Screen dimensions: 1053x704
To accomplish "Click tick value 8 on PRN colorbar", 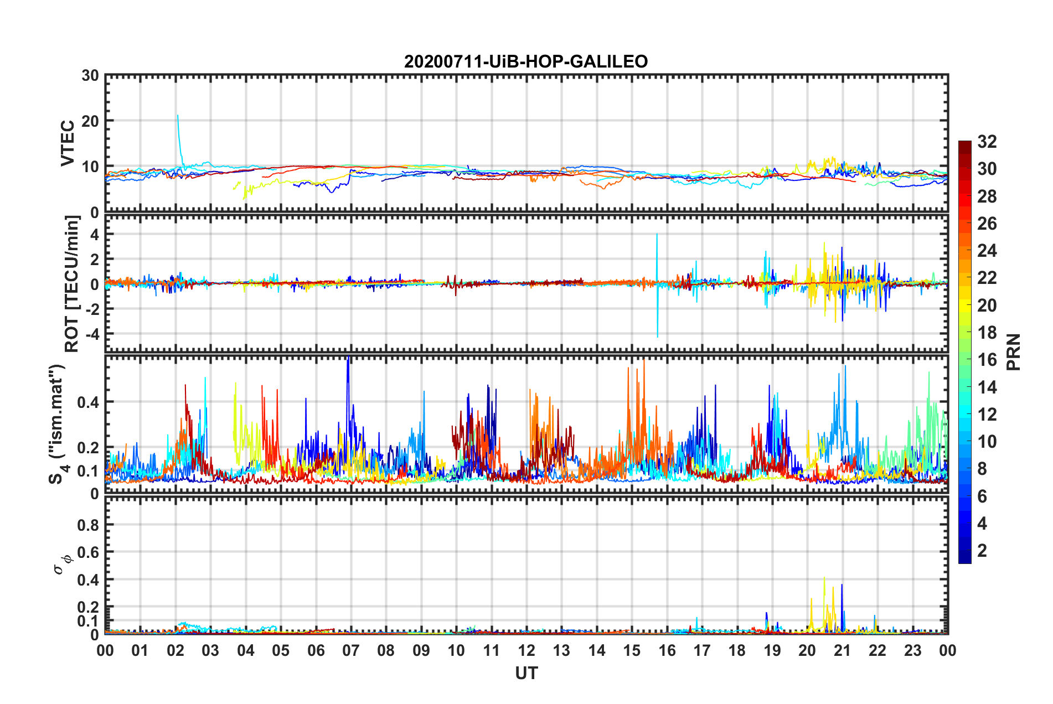I will pyautogui.click(x=982, y=469).
